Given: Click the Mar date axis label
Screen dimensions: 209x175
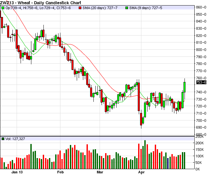Looking at the screenshot, I should point(100,172).
